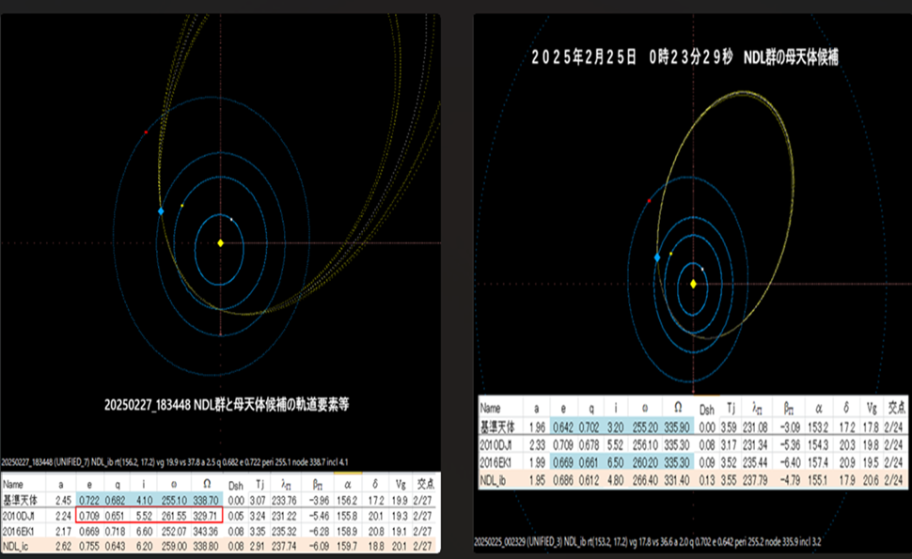Select the blue diamond marker in right orbit plot
The image size is (912, 559).
click(x=656, y=256)
